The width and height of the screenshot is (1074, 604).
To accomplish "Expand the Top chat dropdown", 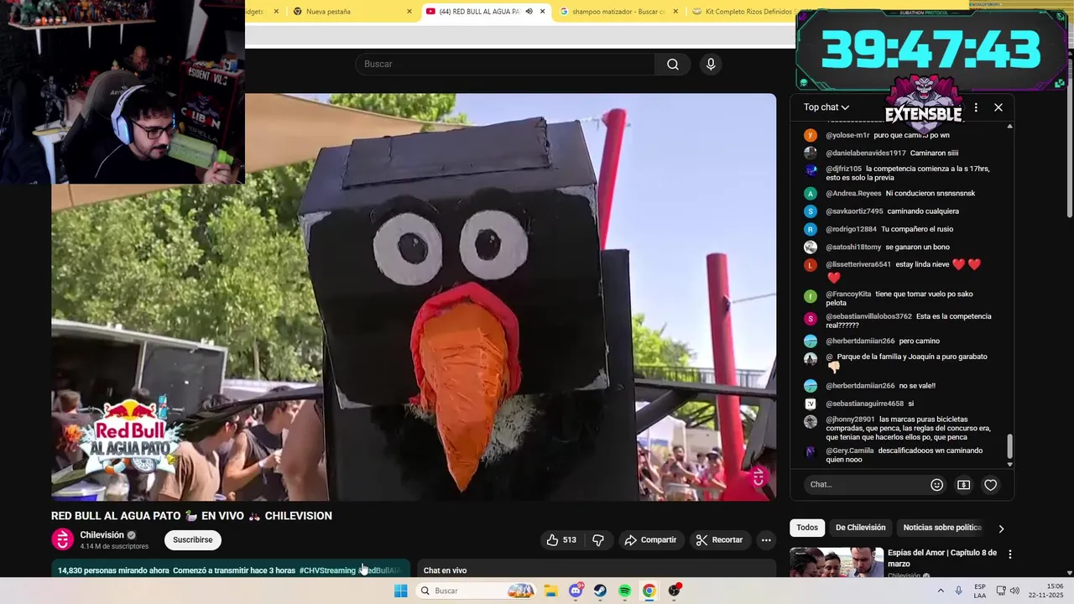I will click(826, 107).
